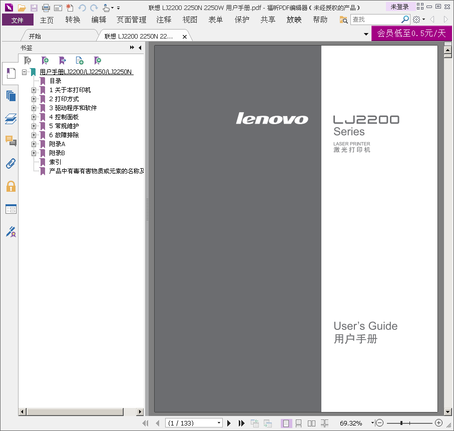Open the 主页 ribbon tab
The width and height of the screenshot is (454, 431).
(47, 20)
